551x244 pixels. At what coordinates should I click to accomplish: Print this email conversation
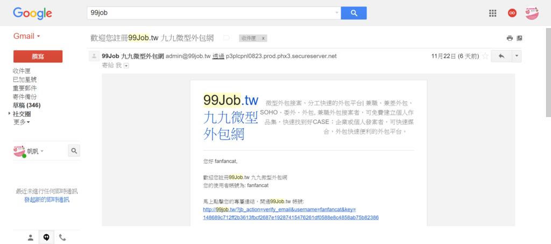tap(510, 38)
